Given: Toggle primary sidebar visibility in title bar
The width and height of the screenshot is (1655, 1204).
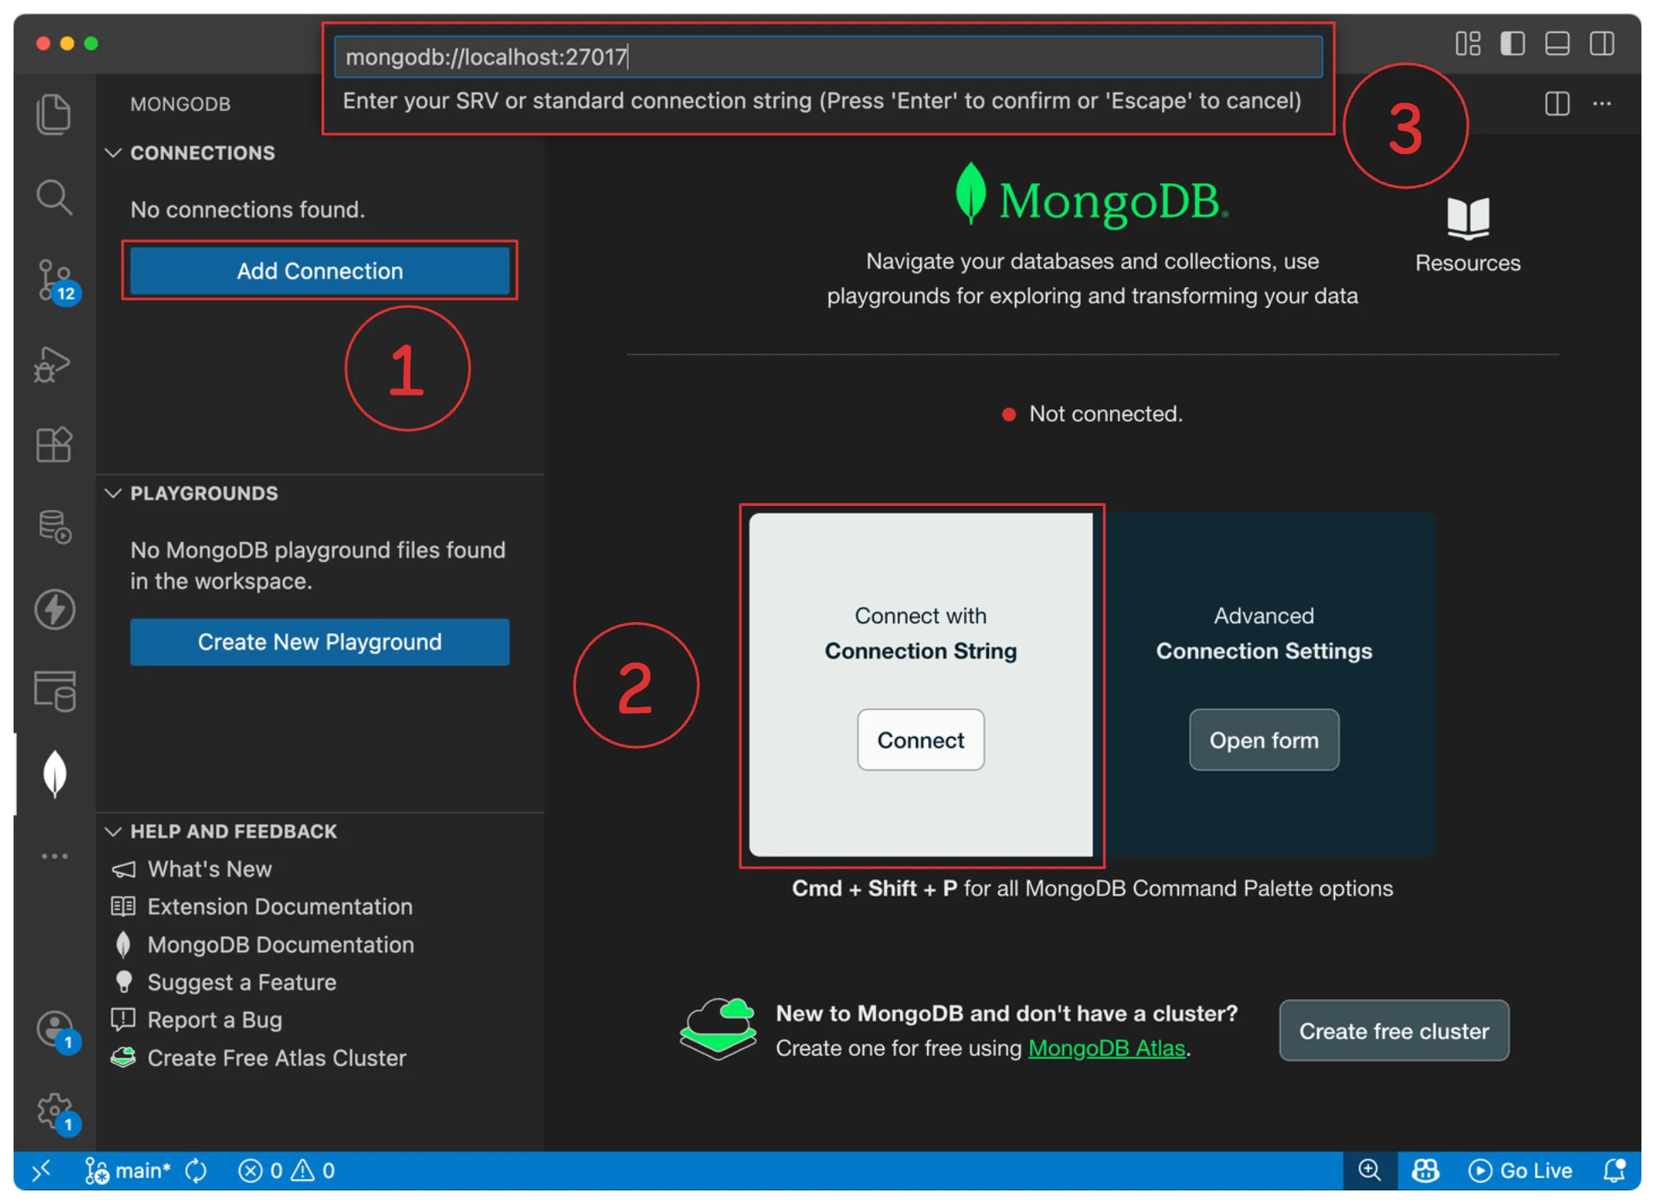Looking at the screenshot, I should click(x=1512, y=44).
